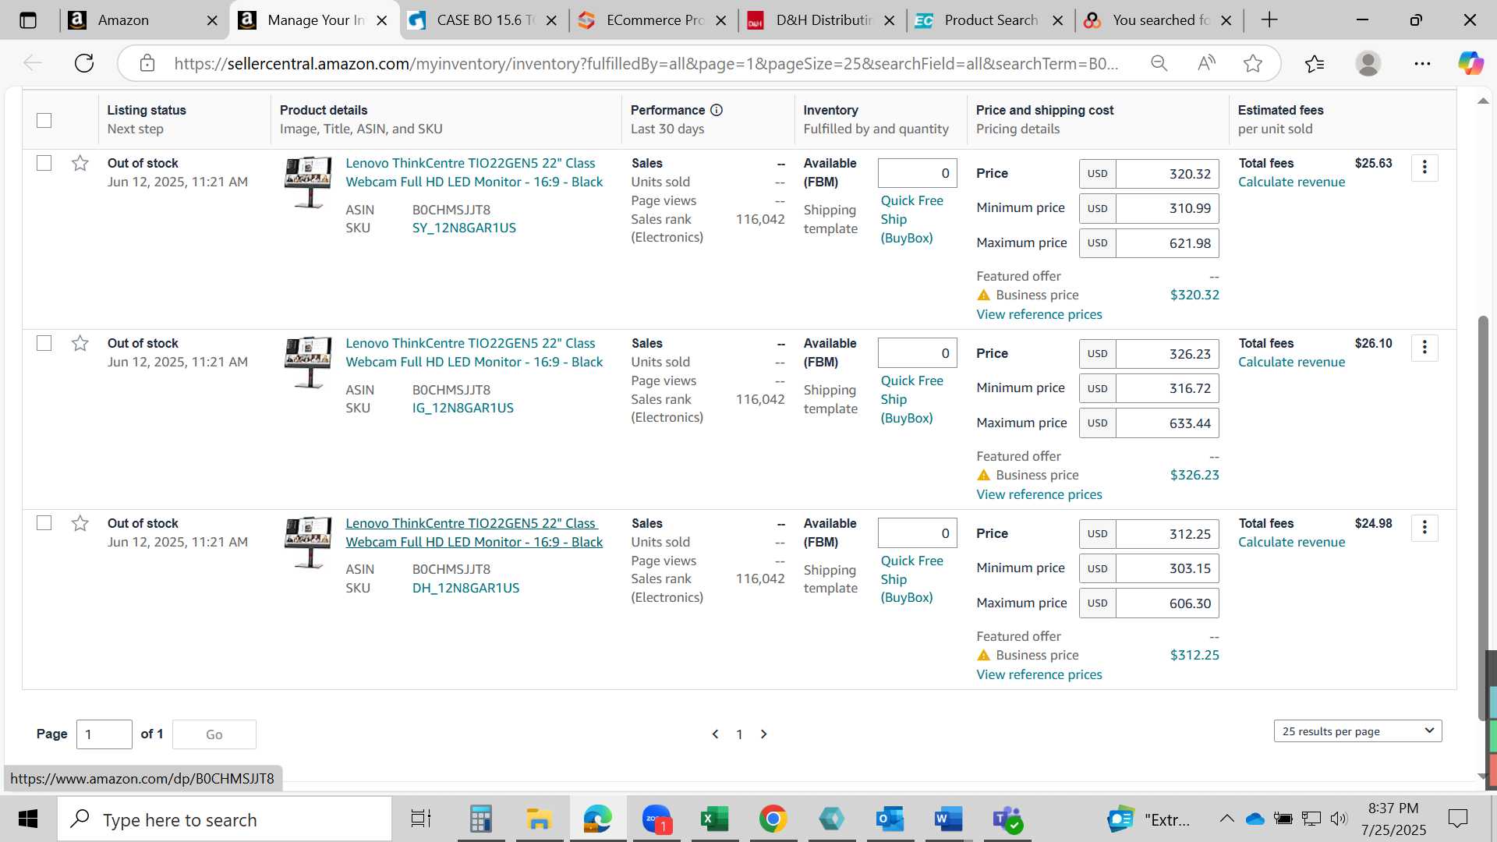The image size is (1497, 842).
Task: Go back with browser back arrow
Action: coord(32,63)
